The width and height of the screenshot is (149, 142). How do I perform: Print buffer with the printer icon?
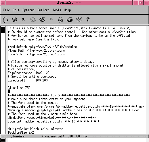tap(70, 20)
